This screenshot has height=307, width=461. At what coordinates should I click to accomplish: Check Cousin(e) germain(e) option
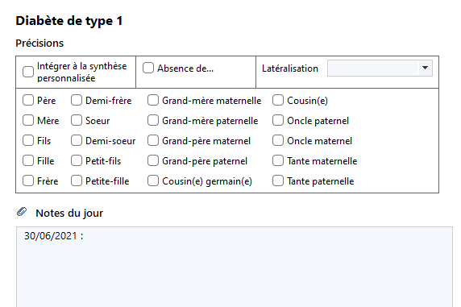[153, 180]
